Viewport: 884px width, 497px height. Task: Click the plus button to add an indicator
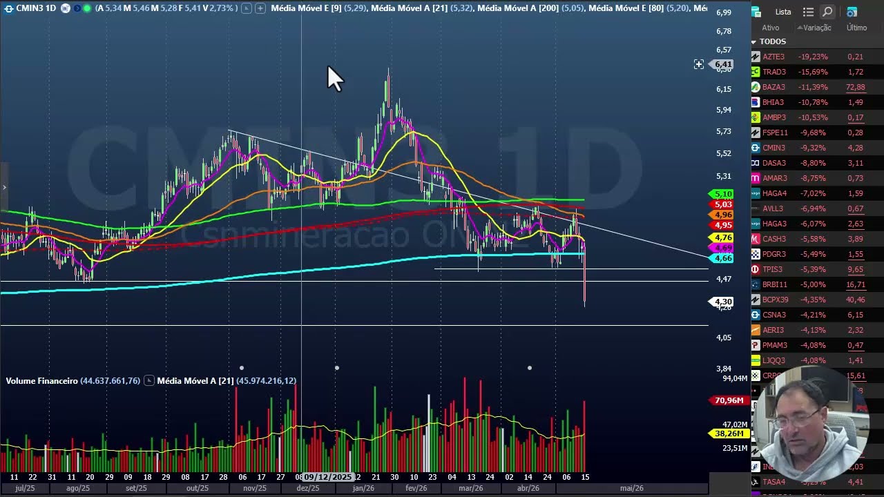[x=260, y=8]
